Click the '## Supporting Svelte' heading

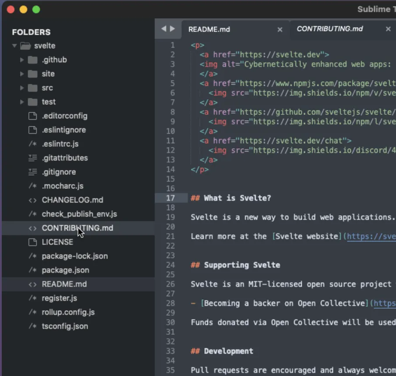coord(235,265)
